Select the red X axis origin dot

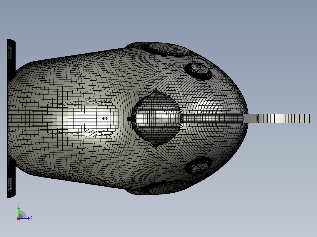click(19, 219)
